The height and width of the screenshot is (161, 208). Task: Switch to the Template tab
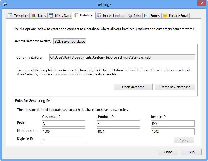(18, 15)
